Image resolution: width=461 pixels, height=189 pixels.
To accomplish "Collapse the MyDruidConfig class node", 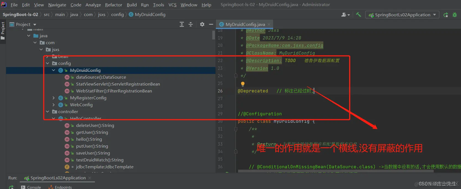I will tap(54, 70).
